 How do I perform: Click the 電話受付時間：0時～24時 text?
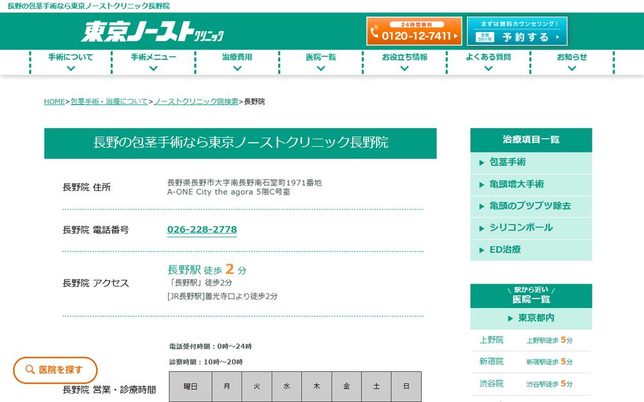tap(211, 347)
